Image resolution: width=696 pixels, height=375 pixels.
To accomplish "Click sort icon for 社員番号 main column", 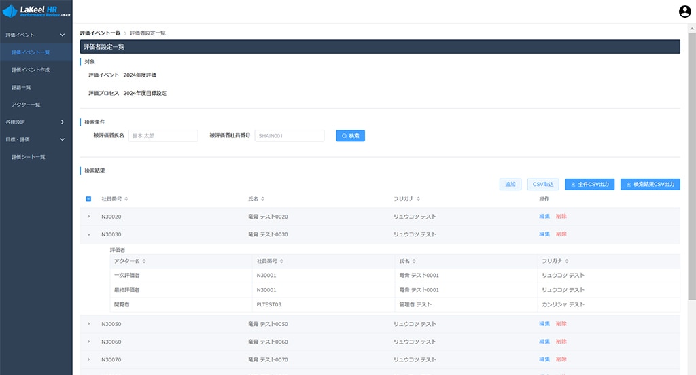I will tap(126, 199).
